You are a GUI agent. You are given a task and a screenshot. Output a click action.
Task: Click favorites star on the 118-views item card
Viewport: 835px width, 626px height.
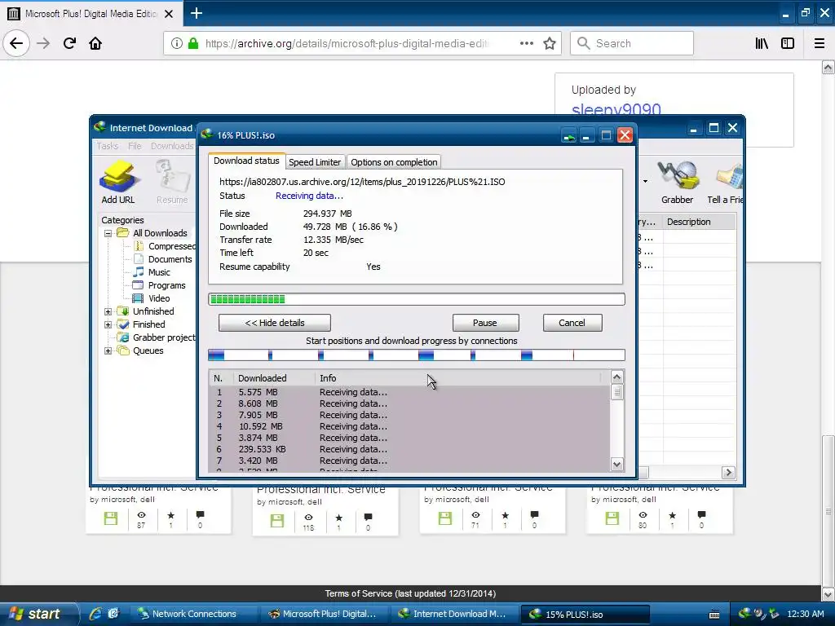(x=338, y=518)
